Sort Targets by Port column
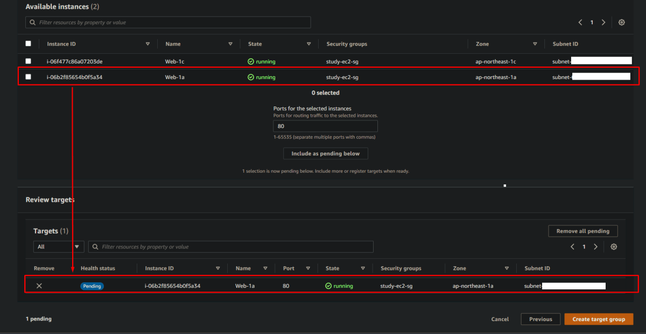 click(x=308, y=268)
